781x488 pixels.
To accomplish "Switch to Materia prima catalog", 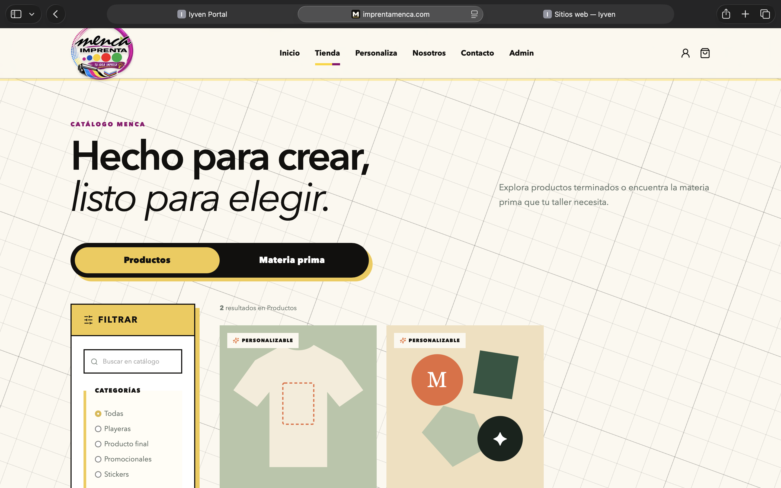I will coord(292,260).
